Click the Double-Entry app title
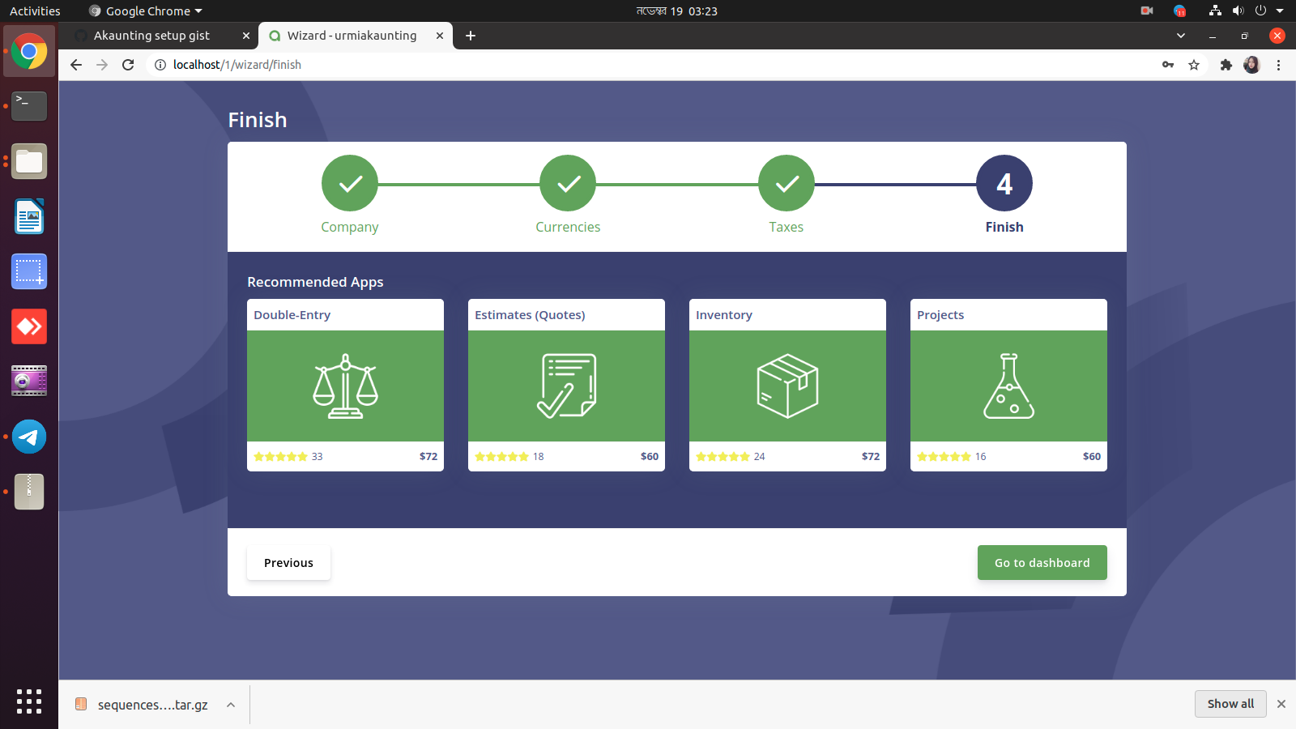1296x729 pixels. (x=292, y=315)
